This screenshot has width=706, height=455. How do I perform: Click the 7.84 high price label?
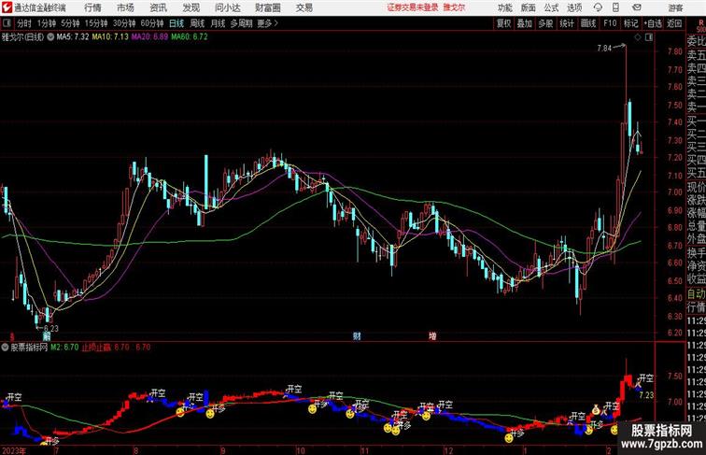pos(604,49)
